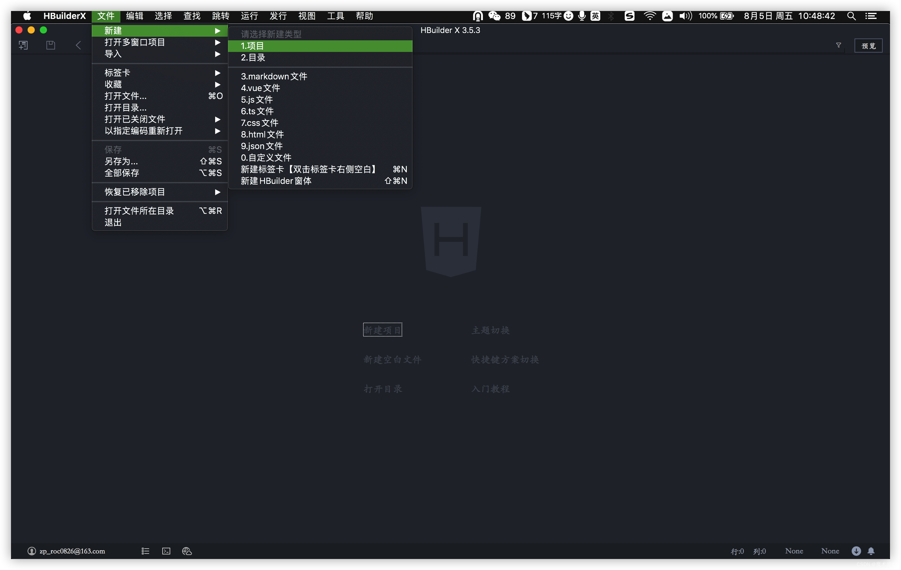Click the volume icon in menu bar

point(686,16)
